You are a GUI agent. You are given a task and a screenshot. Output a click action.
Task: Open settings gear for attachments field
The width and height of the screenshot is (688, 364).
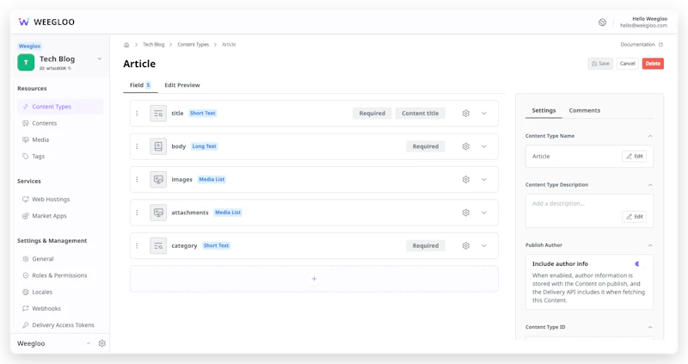(x=466, y=213)
